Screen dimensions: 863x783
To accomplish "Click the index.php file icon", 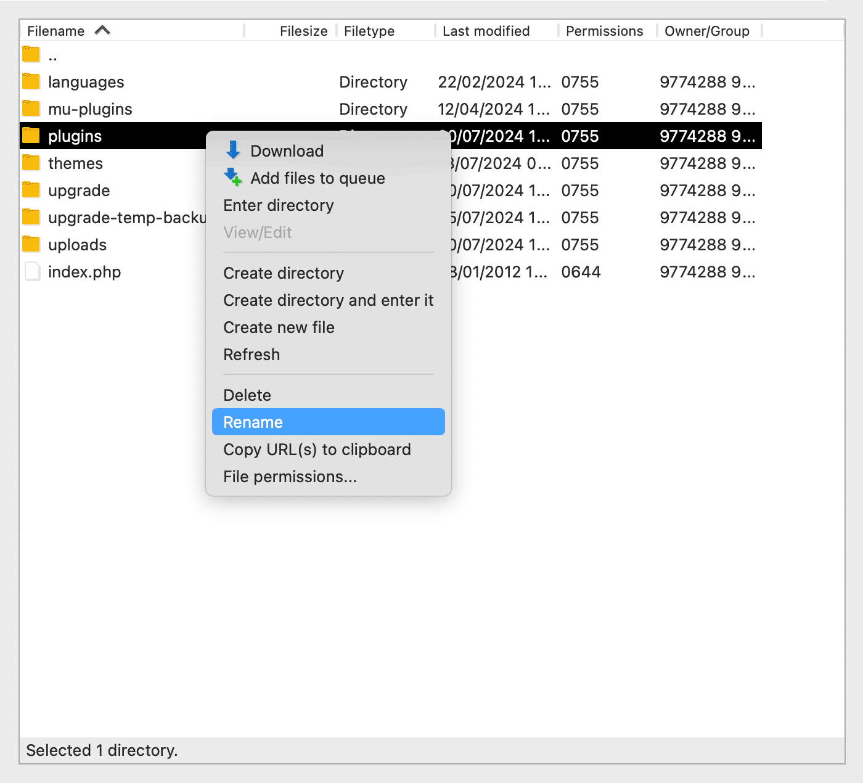I will pos(32,271).
